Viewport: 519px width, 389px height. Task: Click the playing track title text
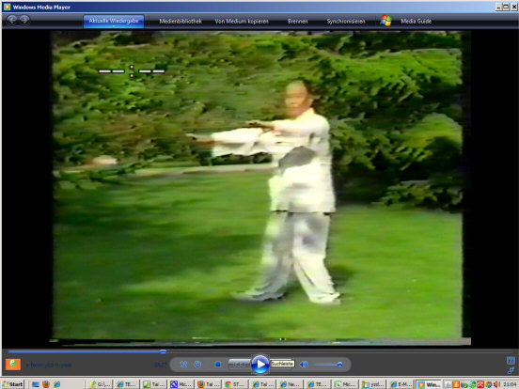49,365
